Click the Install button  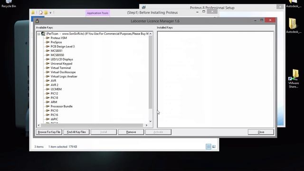(104, 132)
